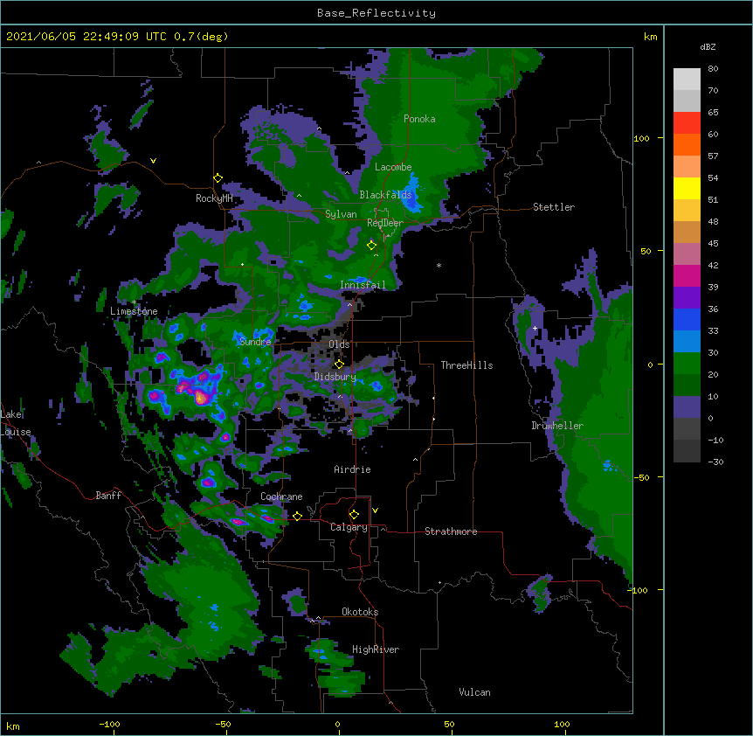Click the 0 tick on bottom axis
The height and width of the screenshot is (736, 753).
337,724
